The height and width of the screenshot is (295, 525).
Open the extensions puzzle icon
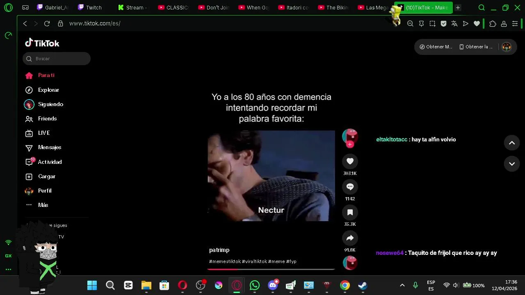click(x=493, y=24)
